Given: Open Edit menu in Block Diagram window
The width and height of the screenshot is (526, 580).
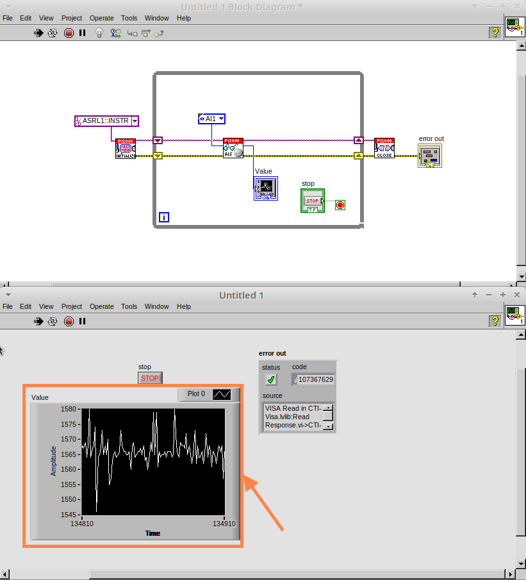Looking at the screenshot, I should click(x=26, y=18).
